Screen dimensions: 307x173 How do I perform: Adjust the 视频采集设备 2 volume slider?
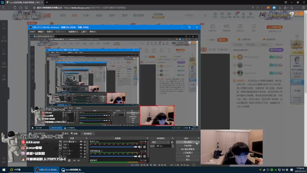114,156
